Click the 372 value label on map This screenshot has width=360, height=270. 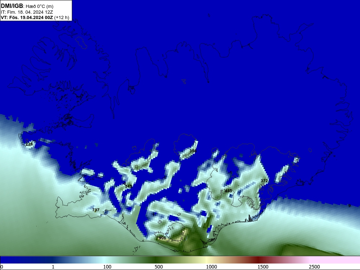[264, 181]
